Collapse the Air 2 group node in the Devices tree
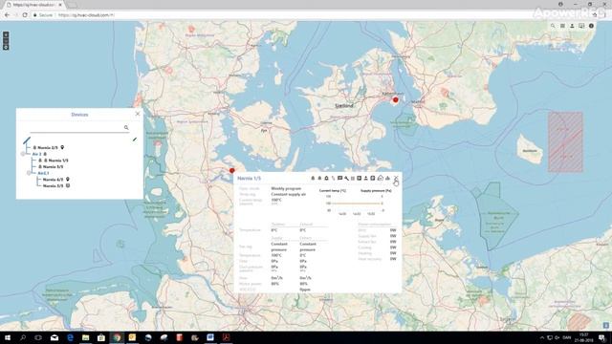Screen dimensions: 612x344 [23, 154]
